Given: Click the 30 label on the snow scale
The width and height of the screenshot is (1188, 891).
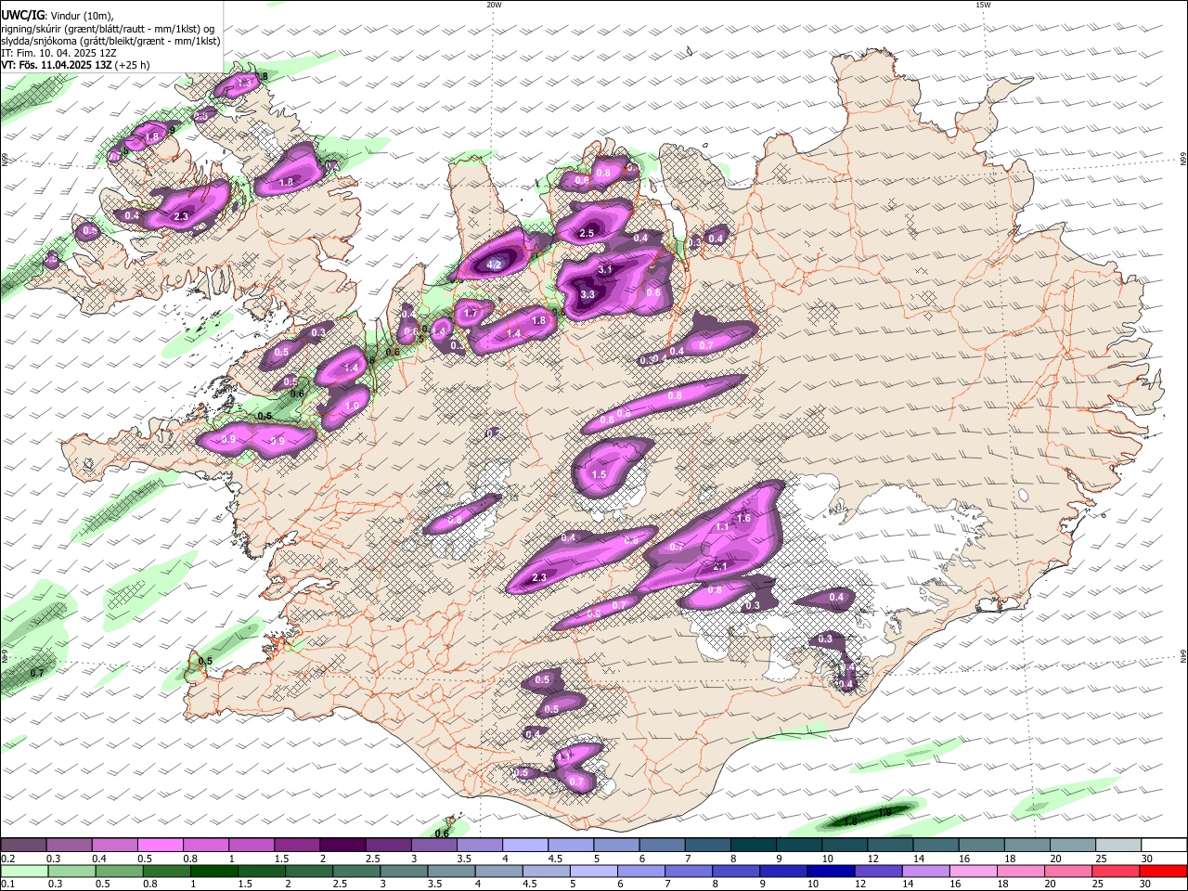Looking at the screenshot, I should (1145, 859).
